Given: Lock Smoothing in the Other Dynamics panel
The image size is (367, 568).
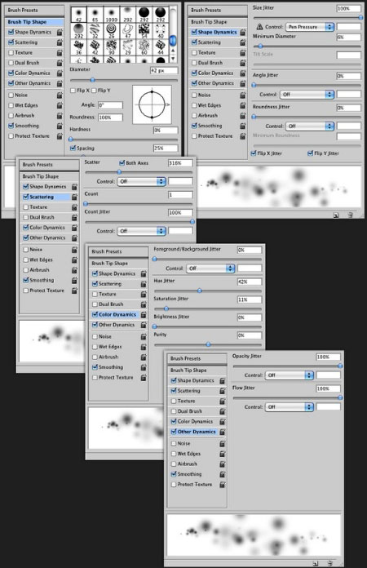Looking at the screenshot, I should (222, 474).
